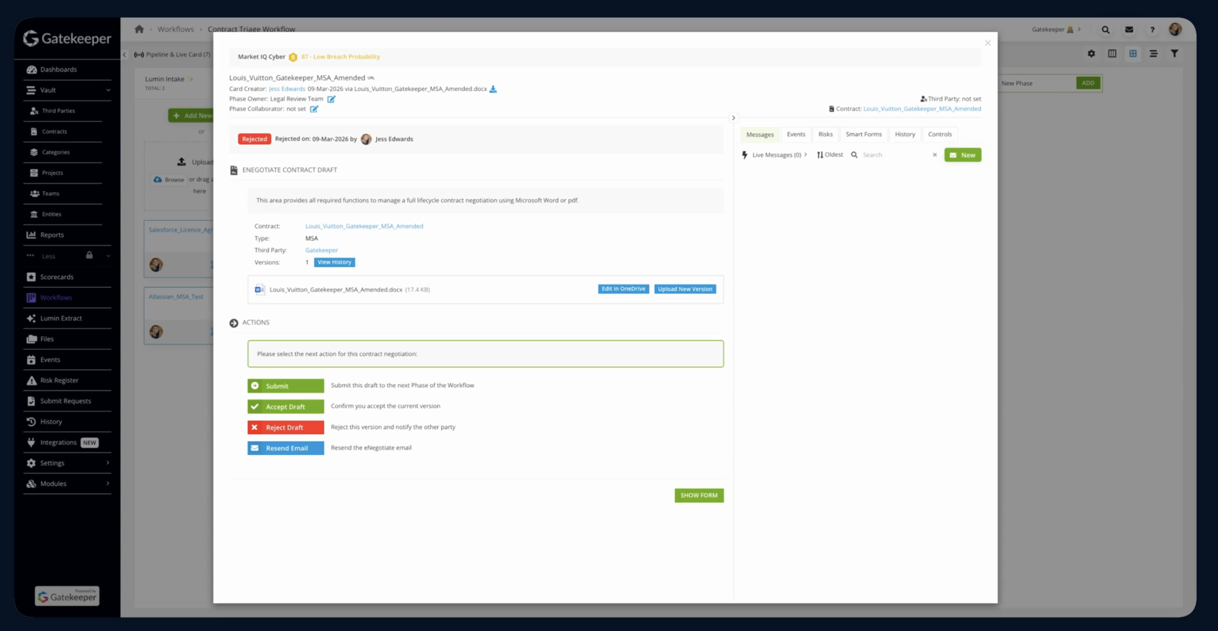Download the Louis_Vuitton_Gatekeeper_MSA_Amended.docx file
The image size is (1218, 631).
(493, 89)
